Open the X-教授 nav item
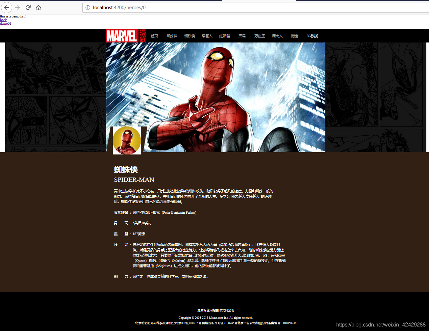The width and height of the screenshot is (429, 331). (x=312, y=36)
